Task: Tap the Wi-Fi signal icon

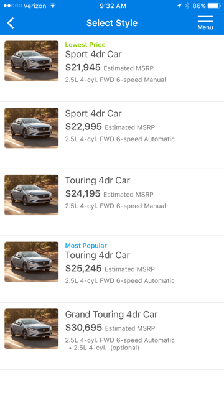Action: point(52,6)
